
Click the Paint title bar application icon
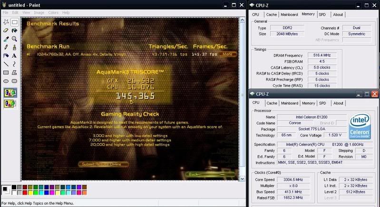click(4, 5)
